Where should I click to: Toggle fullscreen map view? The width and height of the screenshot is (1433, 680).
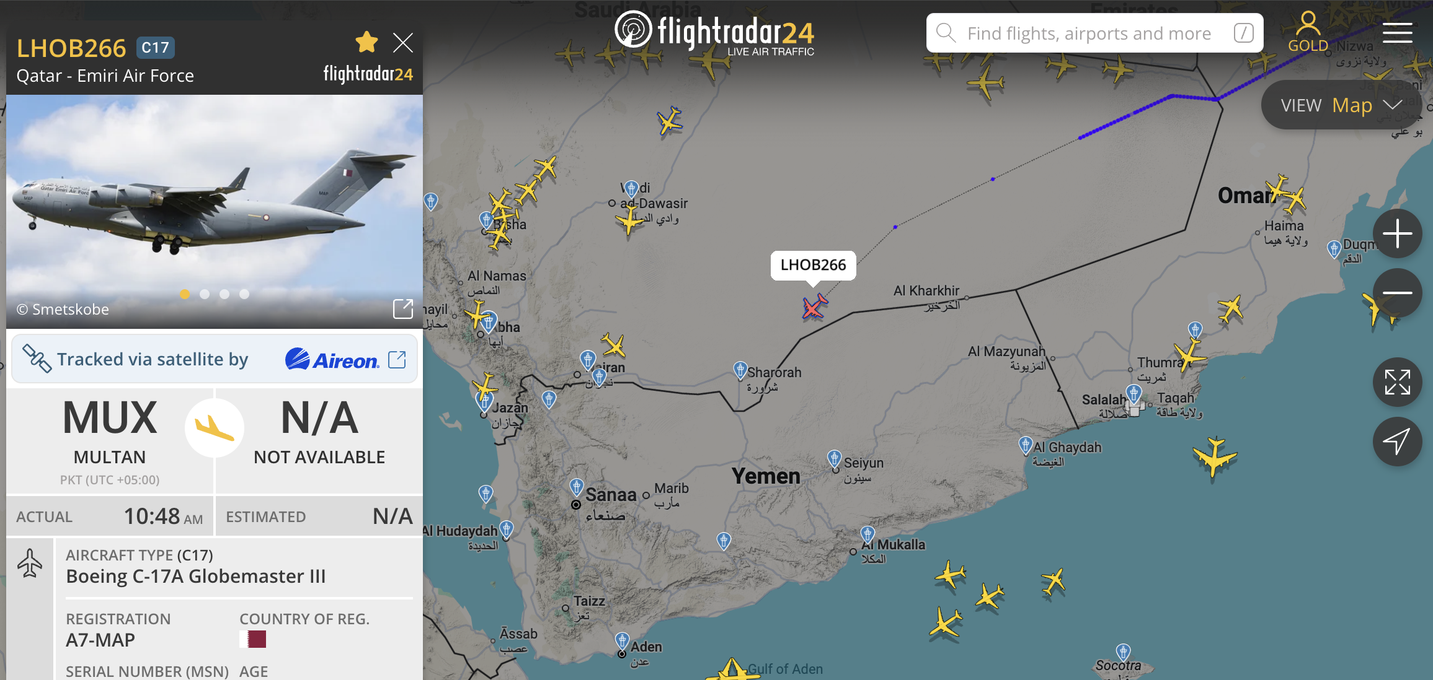click(1398, 382)
